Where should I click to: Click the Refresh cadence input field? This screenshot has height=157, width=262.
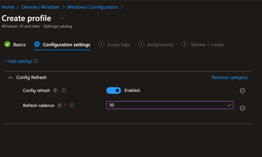[x=170, y=105]
